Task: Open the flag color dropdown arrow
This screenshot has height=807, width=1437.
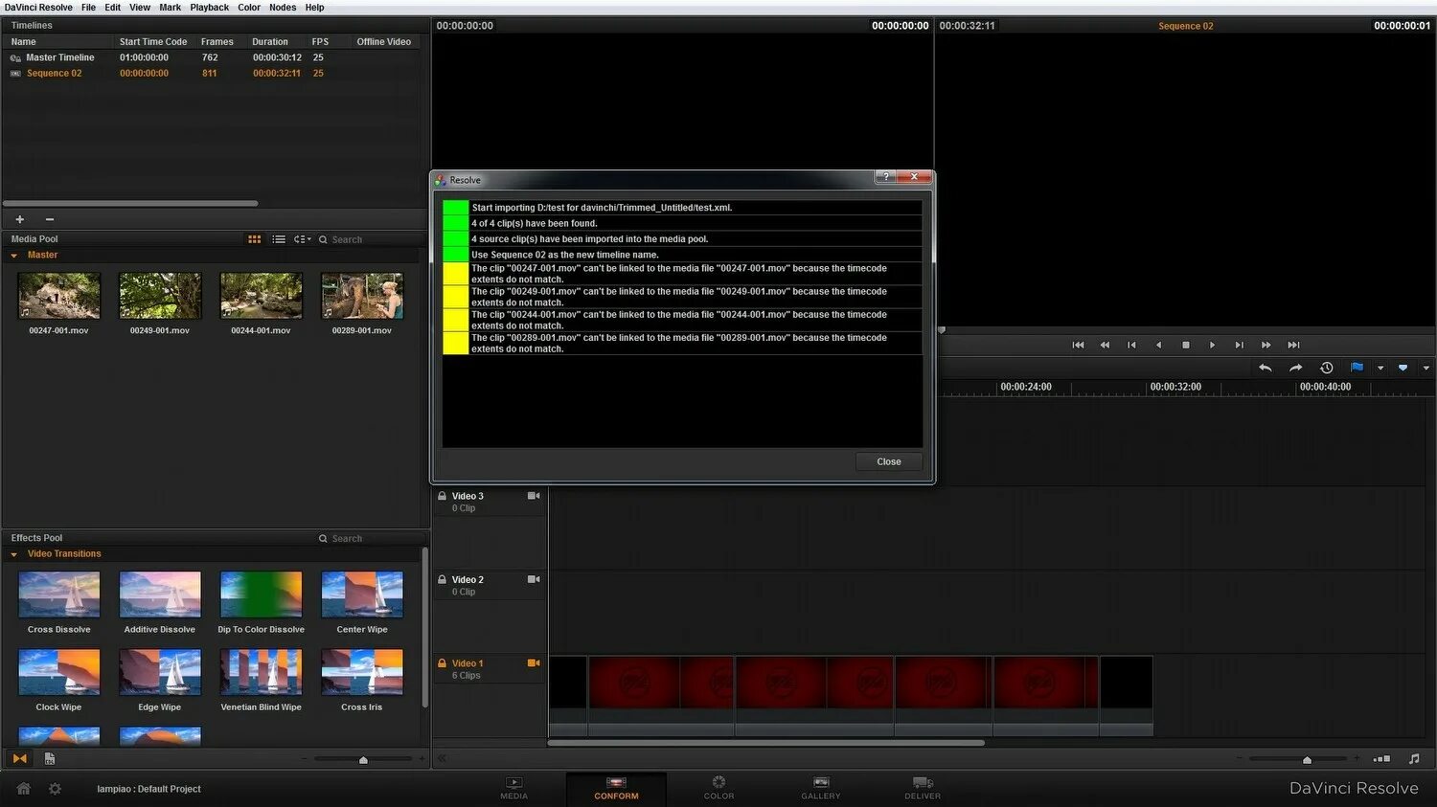Action: click(1380, 367)
